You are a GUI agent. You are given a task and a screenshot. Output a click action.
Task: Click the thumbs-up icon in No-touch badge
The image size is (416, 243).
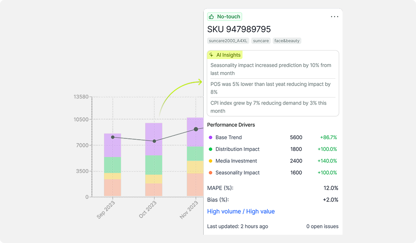coord(211,17)
